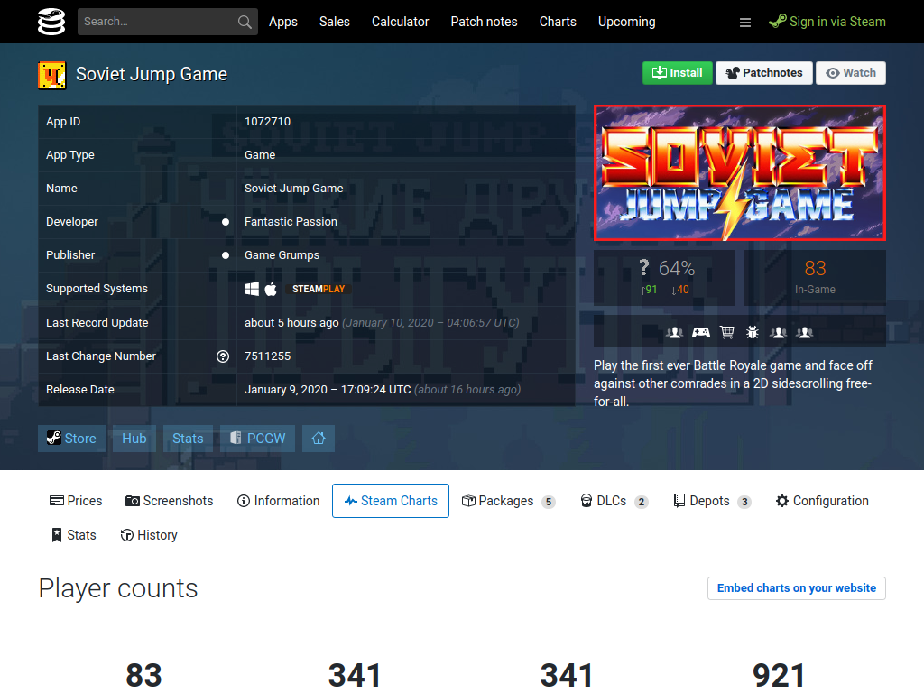Open Patchnotes for this game
The height and width of the screenshot is (693, 924).
(x=763, y=73)
